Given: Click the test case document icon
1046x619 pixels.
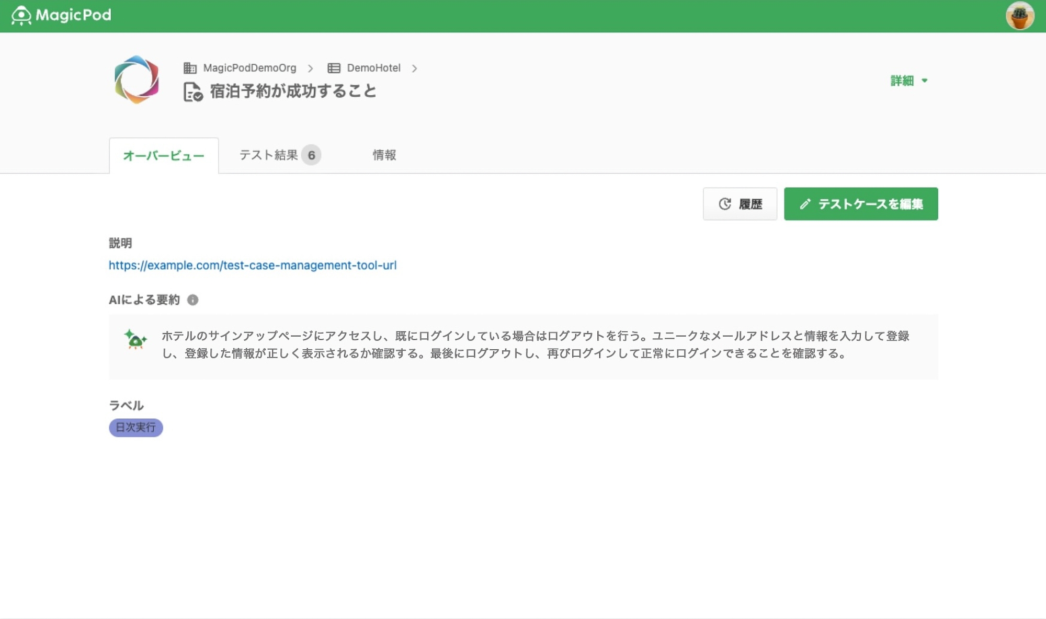Looking at the screenshot, I should point(193,92).
